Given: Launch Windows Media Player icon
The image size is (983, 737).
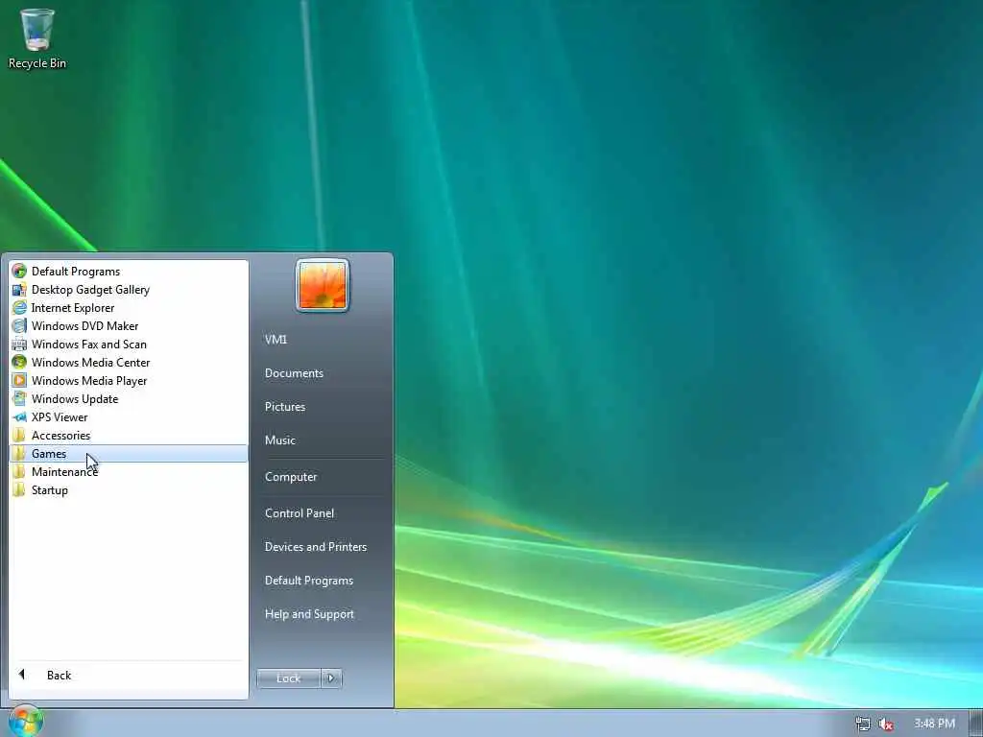Looking at the screenshot, I should click(x=19, y=380).
